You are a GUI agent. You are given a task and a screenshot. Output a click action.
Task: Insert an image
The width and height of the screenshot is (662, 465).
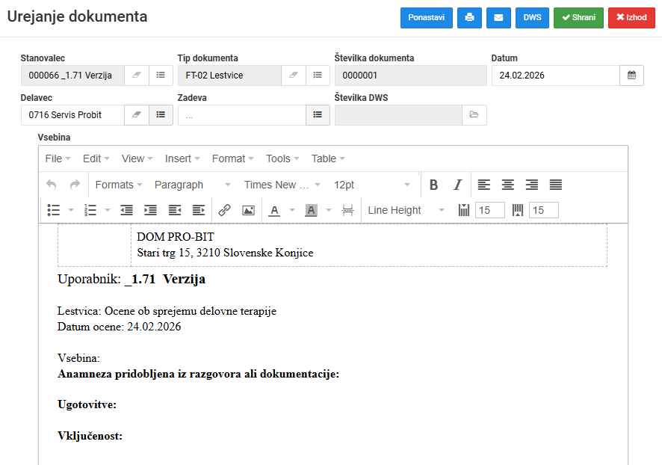pos(248,210)
